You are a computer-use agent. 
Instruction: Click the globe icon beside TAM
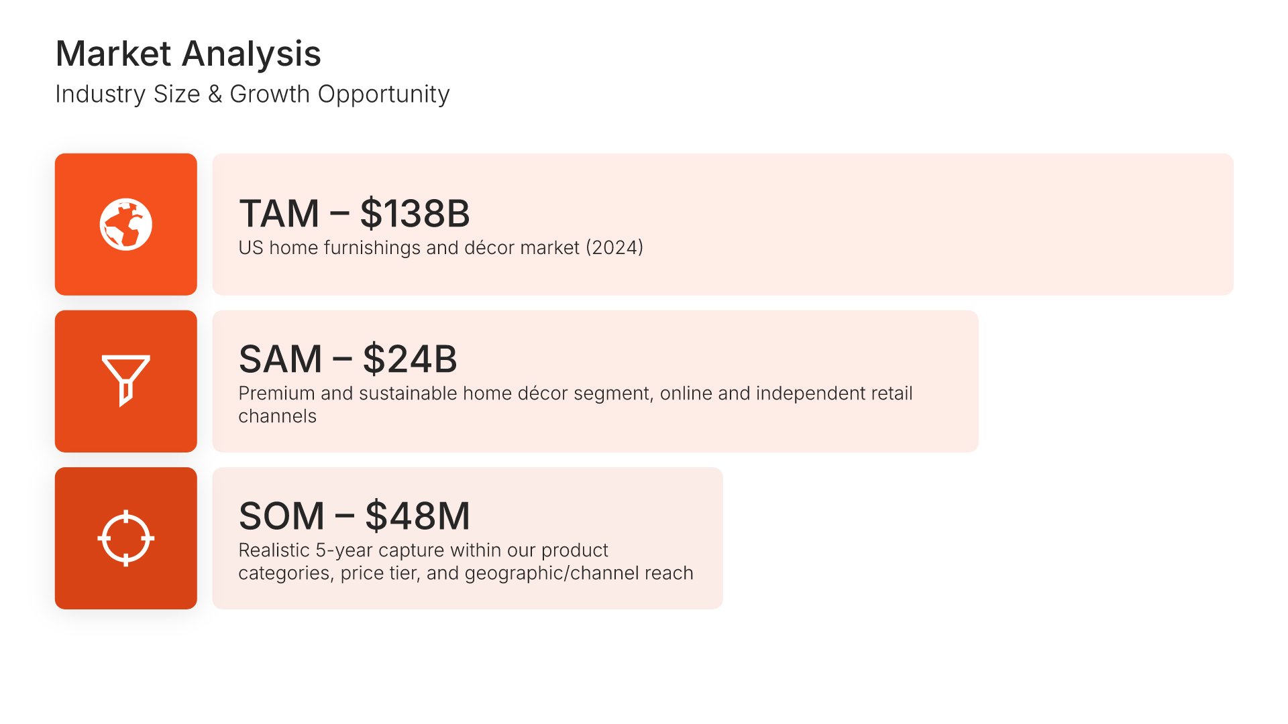[125, 224]
